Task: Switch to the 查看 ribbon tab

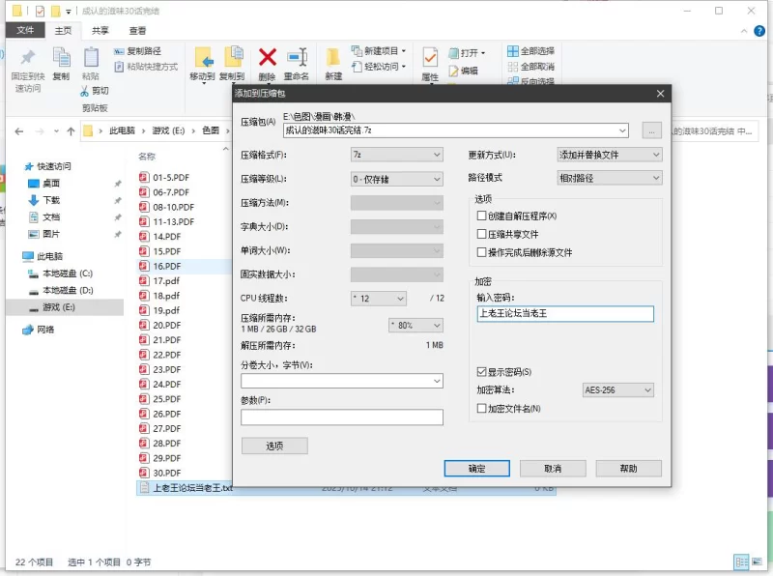Action: click(x=138, y=30)
